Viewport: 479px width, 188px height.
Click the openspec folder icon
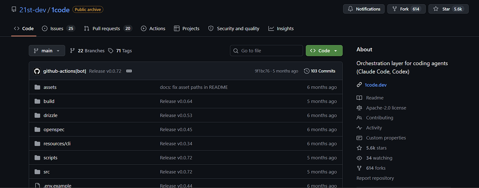[37, 130]
